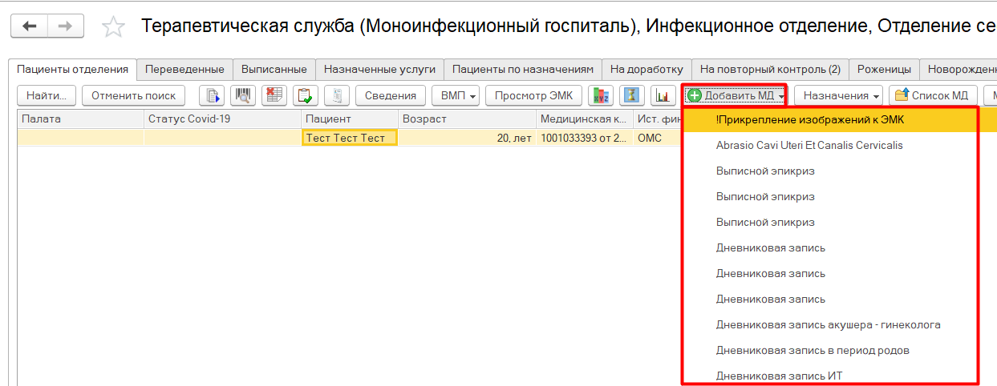The image size is (997, 386).
Task: Switch to the Выписанные tab
Action: [x=274, y=70]
